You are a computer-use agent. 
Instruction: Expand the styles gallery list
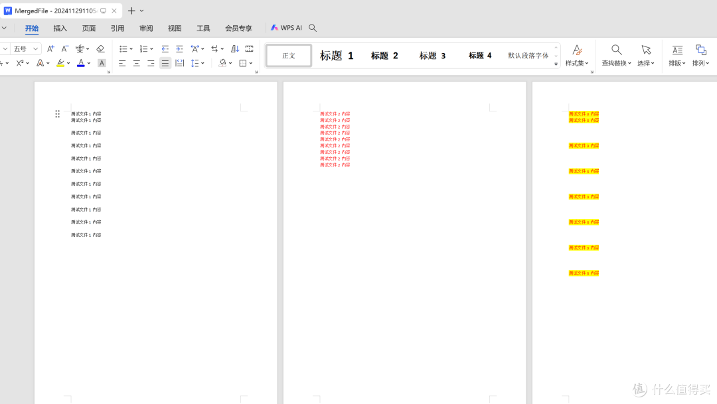point(556,64)
